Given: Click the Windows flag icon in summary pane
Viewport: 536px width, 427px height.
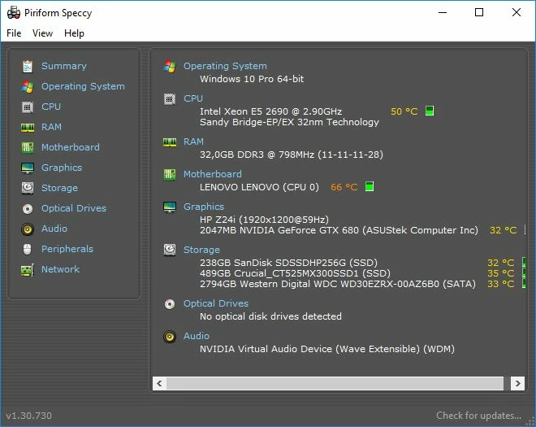Looking at the screenshot, I should 170,66.
